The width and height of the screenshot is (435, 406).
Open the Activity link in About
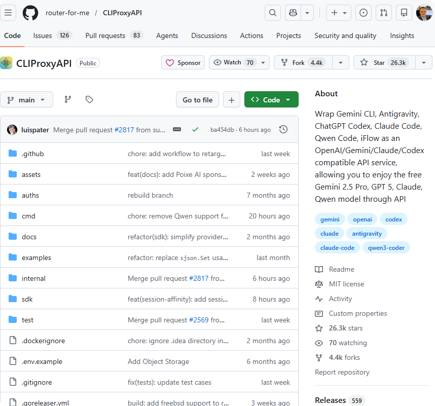pos(334,299)
